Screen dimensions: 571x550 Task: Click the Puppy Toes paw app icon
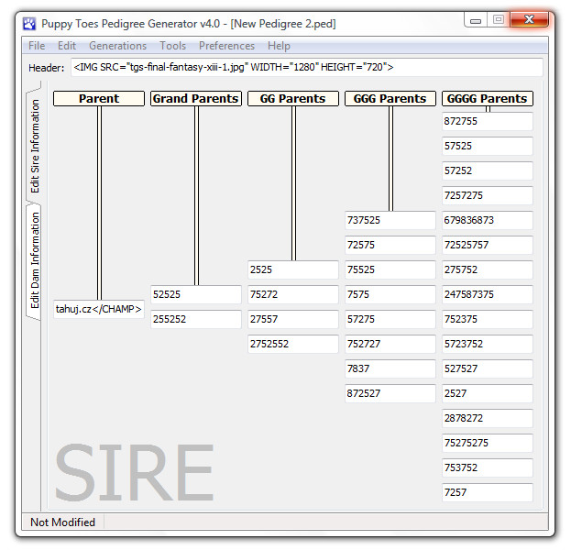click(x=29, y=24)
